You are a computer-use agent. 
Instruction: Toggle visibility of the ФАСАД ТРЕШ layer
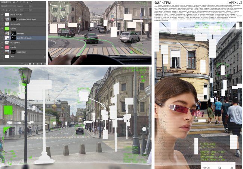[2, 43]
